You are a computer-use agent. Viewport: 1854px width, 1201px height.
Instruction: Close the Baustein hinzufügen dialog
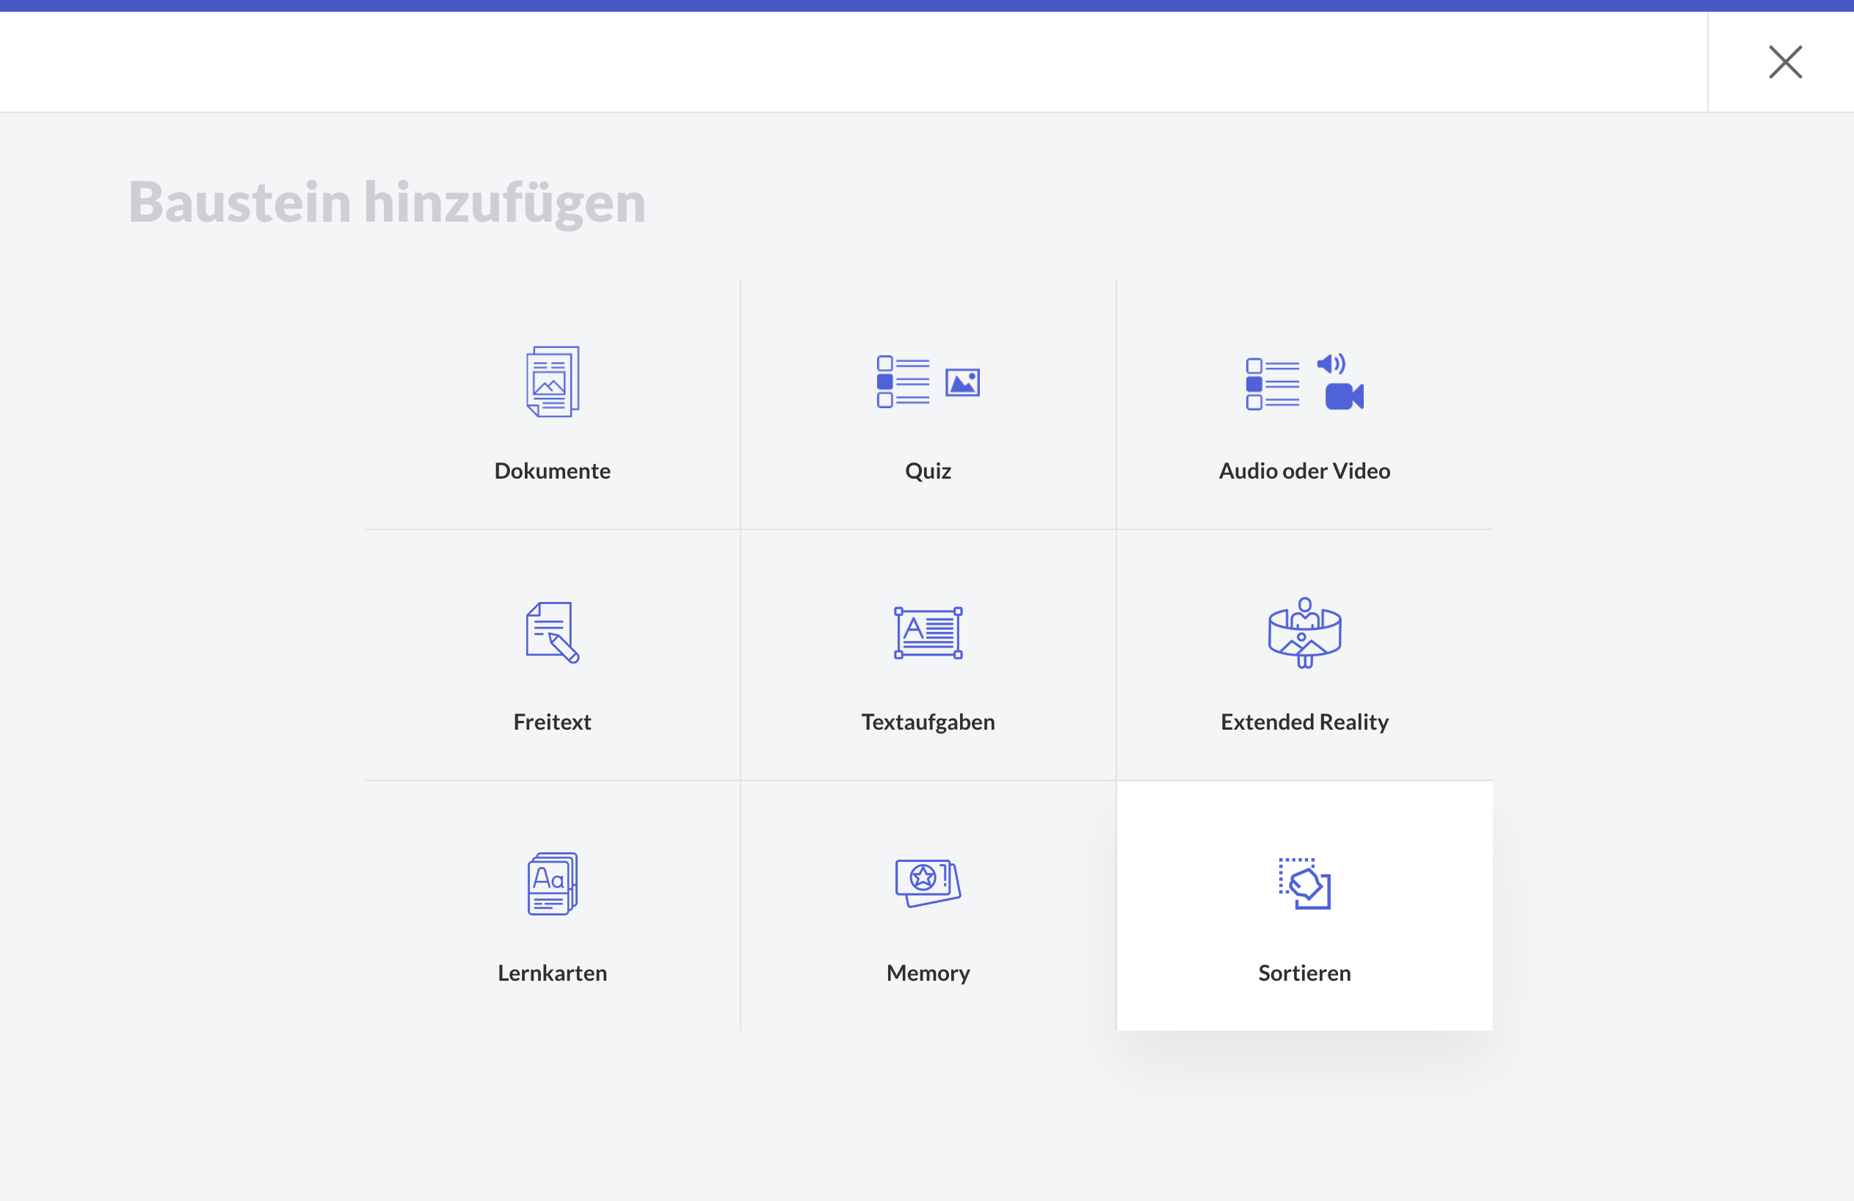click(x=1785, y=62)
